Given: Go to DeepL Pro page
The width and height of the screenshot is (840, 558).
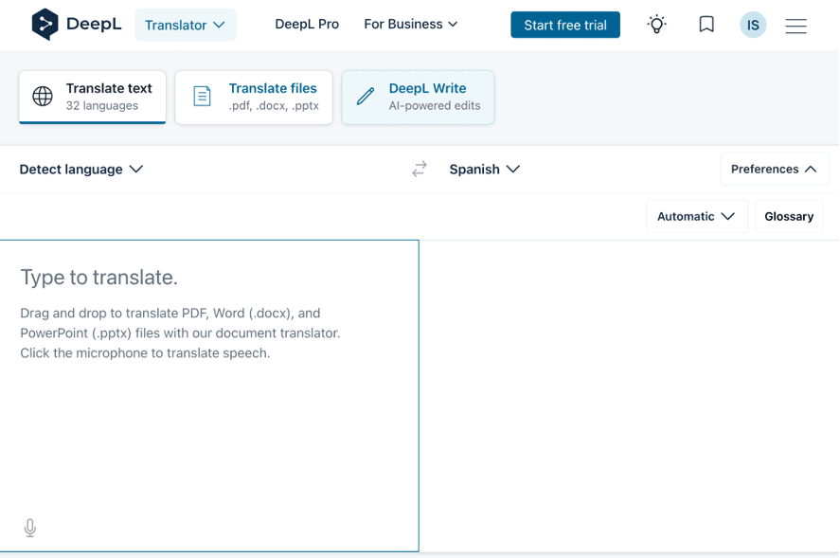Looking at the screenshot, I should pyautogui.click(x=307, y=24).
